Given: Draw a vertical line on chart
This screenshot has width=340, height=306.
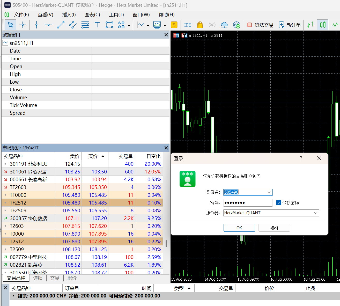Looking at the screenshot, I should pos(36,25).
